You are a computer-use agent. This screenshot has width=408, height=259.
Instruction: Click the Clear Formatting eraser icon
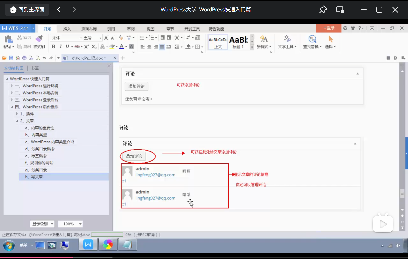click(121, 38)
